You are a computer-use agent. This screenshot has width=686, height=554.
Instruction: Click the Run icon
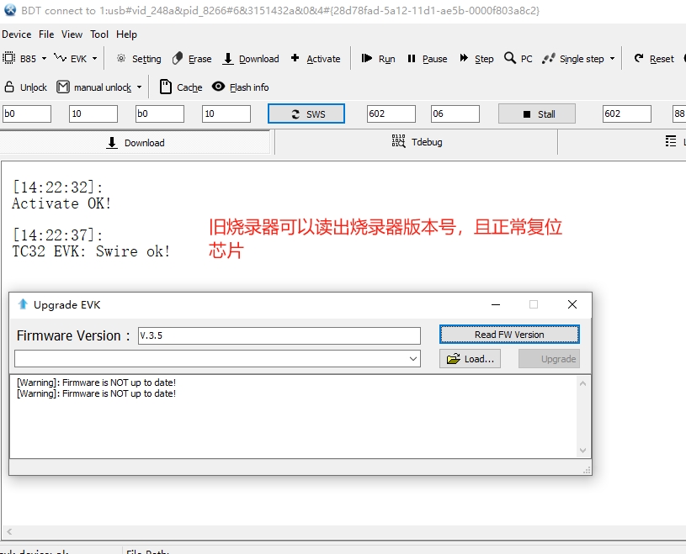[367, 58]
